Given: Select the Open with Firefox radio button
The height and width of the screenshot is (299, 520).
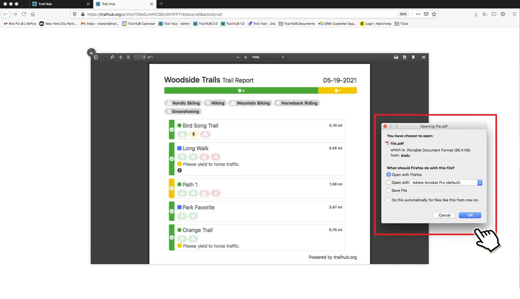Looking at the screenshot, I should point(389,175).
